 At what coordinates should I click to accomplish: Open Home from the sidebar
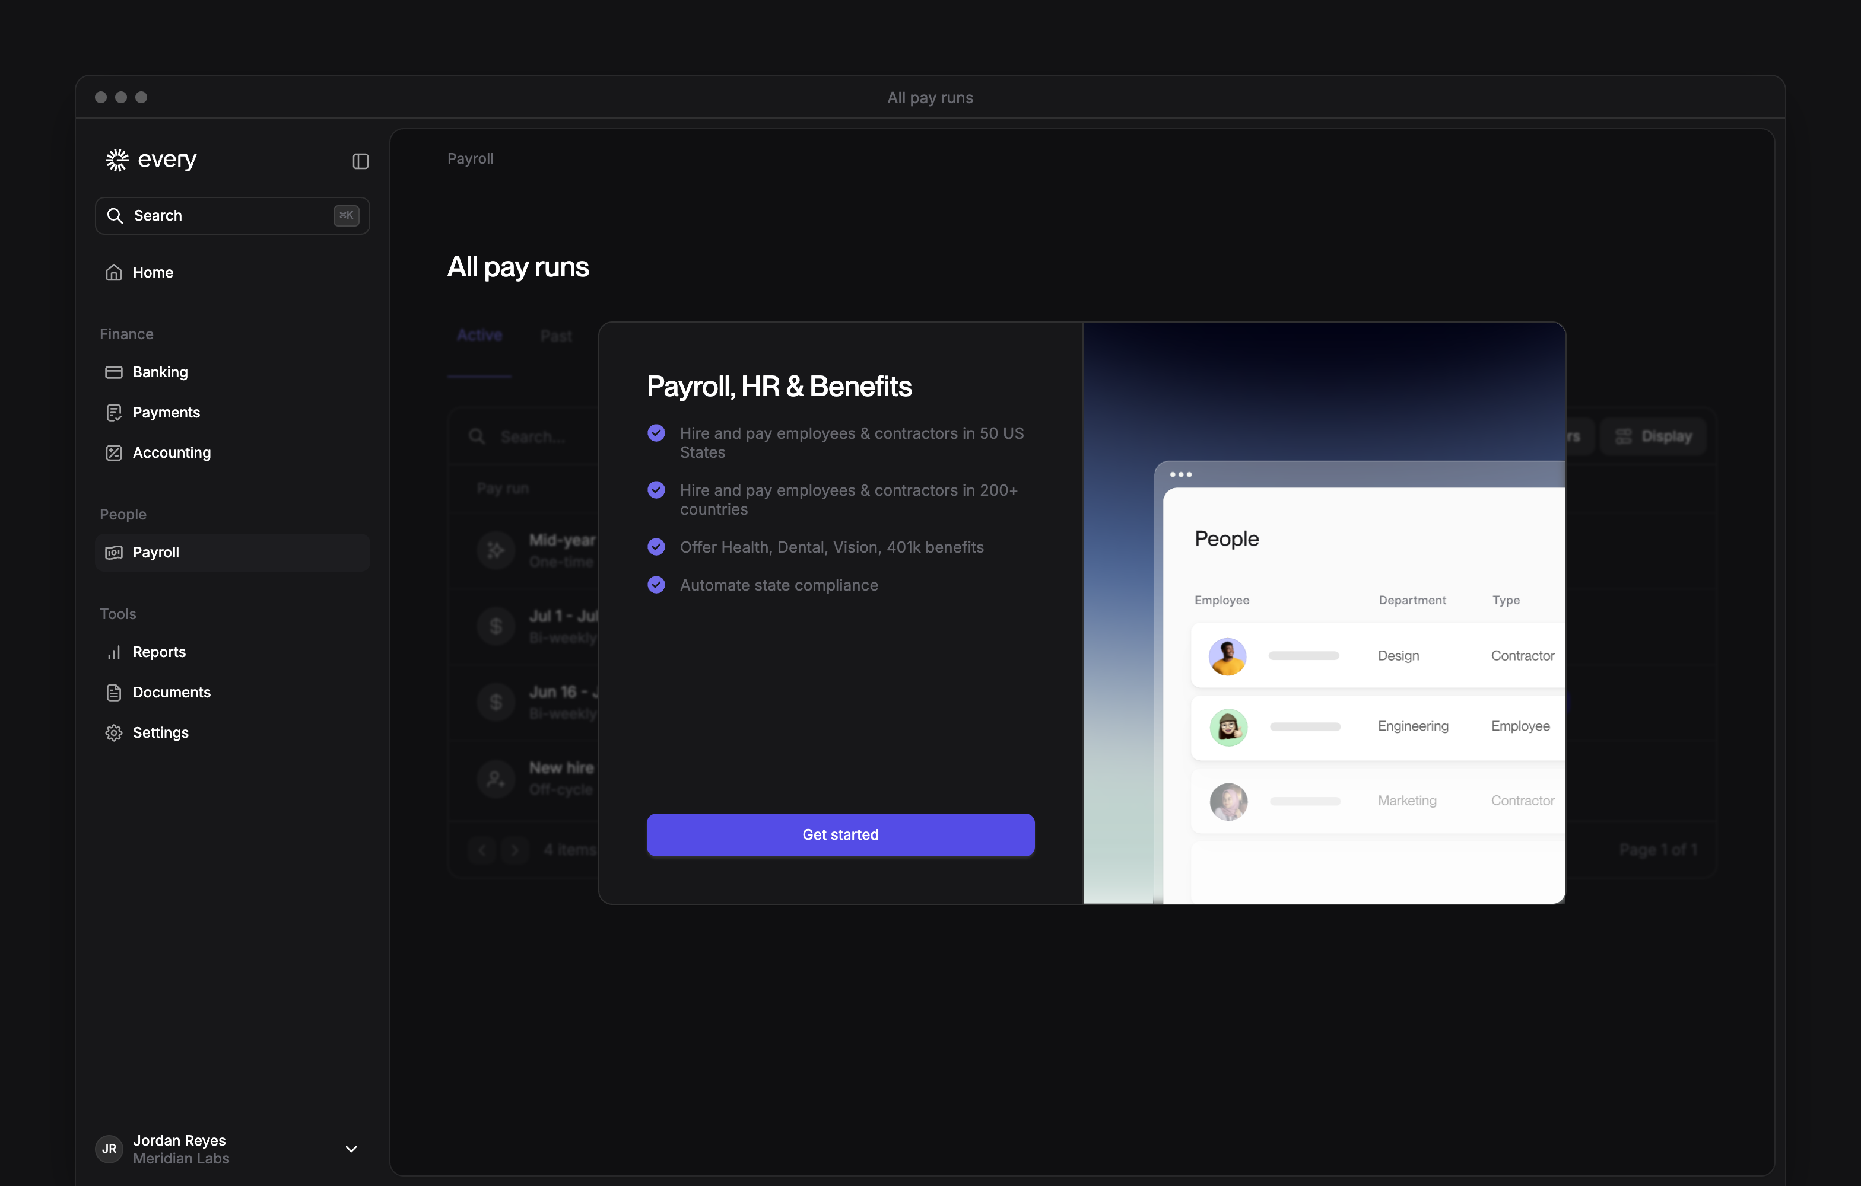(232, 273)
